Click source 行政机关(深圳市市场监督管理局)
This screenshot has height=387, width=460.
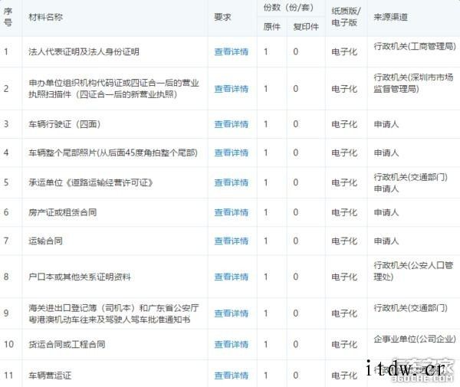coord(413,83)
